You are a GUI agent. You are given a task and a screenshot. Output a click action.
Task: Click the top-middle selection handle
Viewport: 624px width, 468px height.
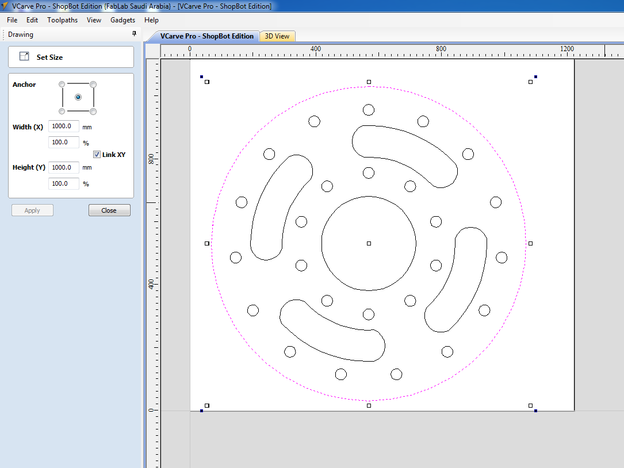(x=369, y=82)
